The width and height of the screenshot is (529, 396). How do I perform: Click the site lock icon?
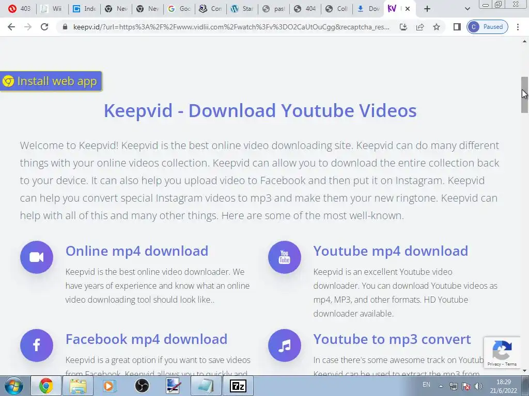66,27
